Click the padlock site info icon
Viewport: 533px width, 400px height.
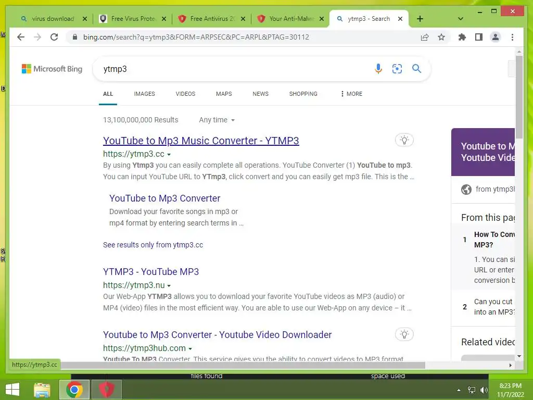point(75,37)
